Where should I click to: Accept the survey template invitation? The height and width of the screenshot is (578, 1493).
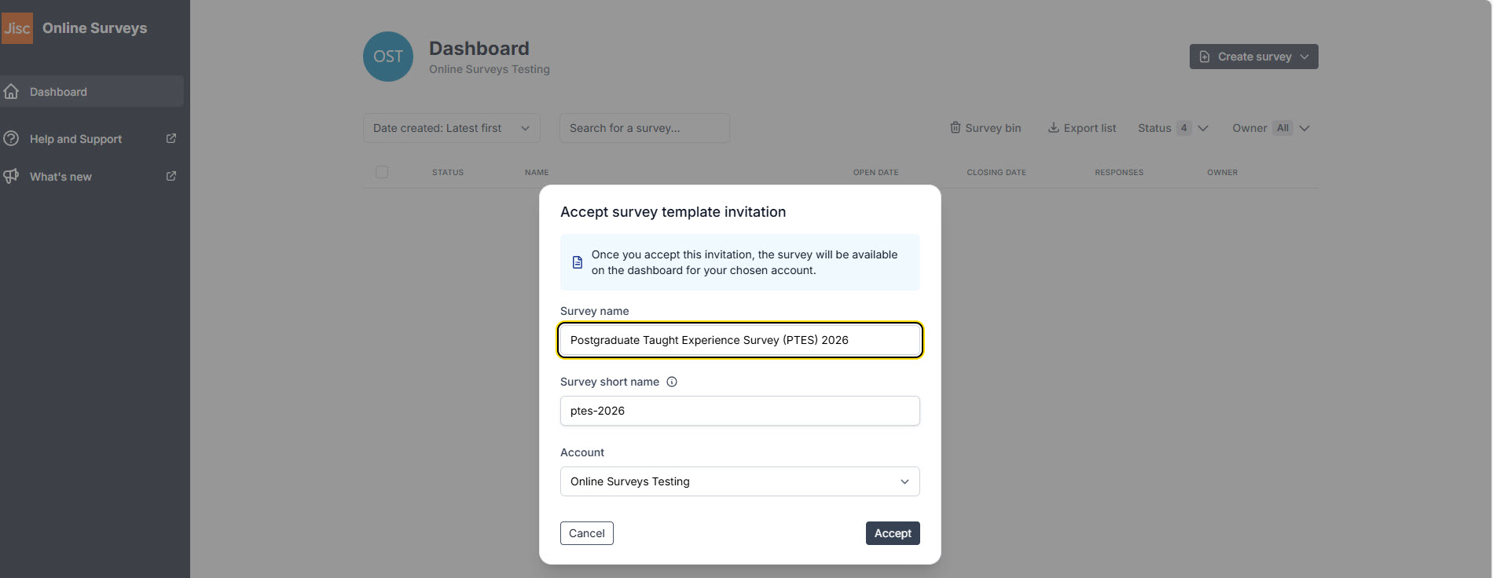[892, 533]
